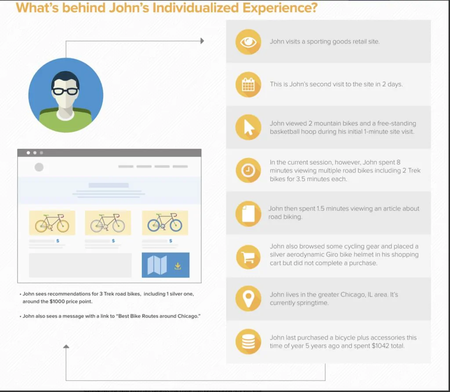Click the download arrow on map tile
The image size is (450, 392).
(178, 266)
